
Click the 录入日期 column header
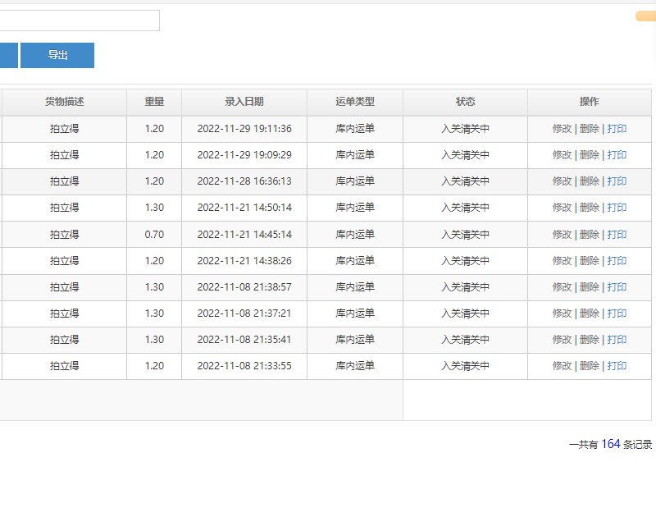(x=244, y=102)
